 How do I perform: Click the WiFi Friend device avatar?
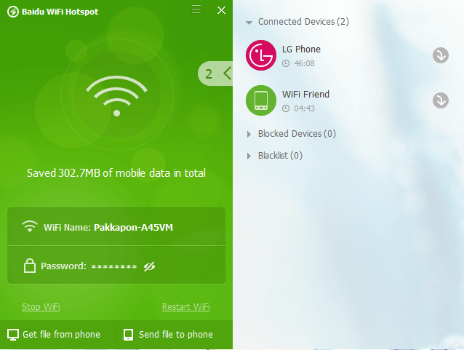[261, 100]
